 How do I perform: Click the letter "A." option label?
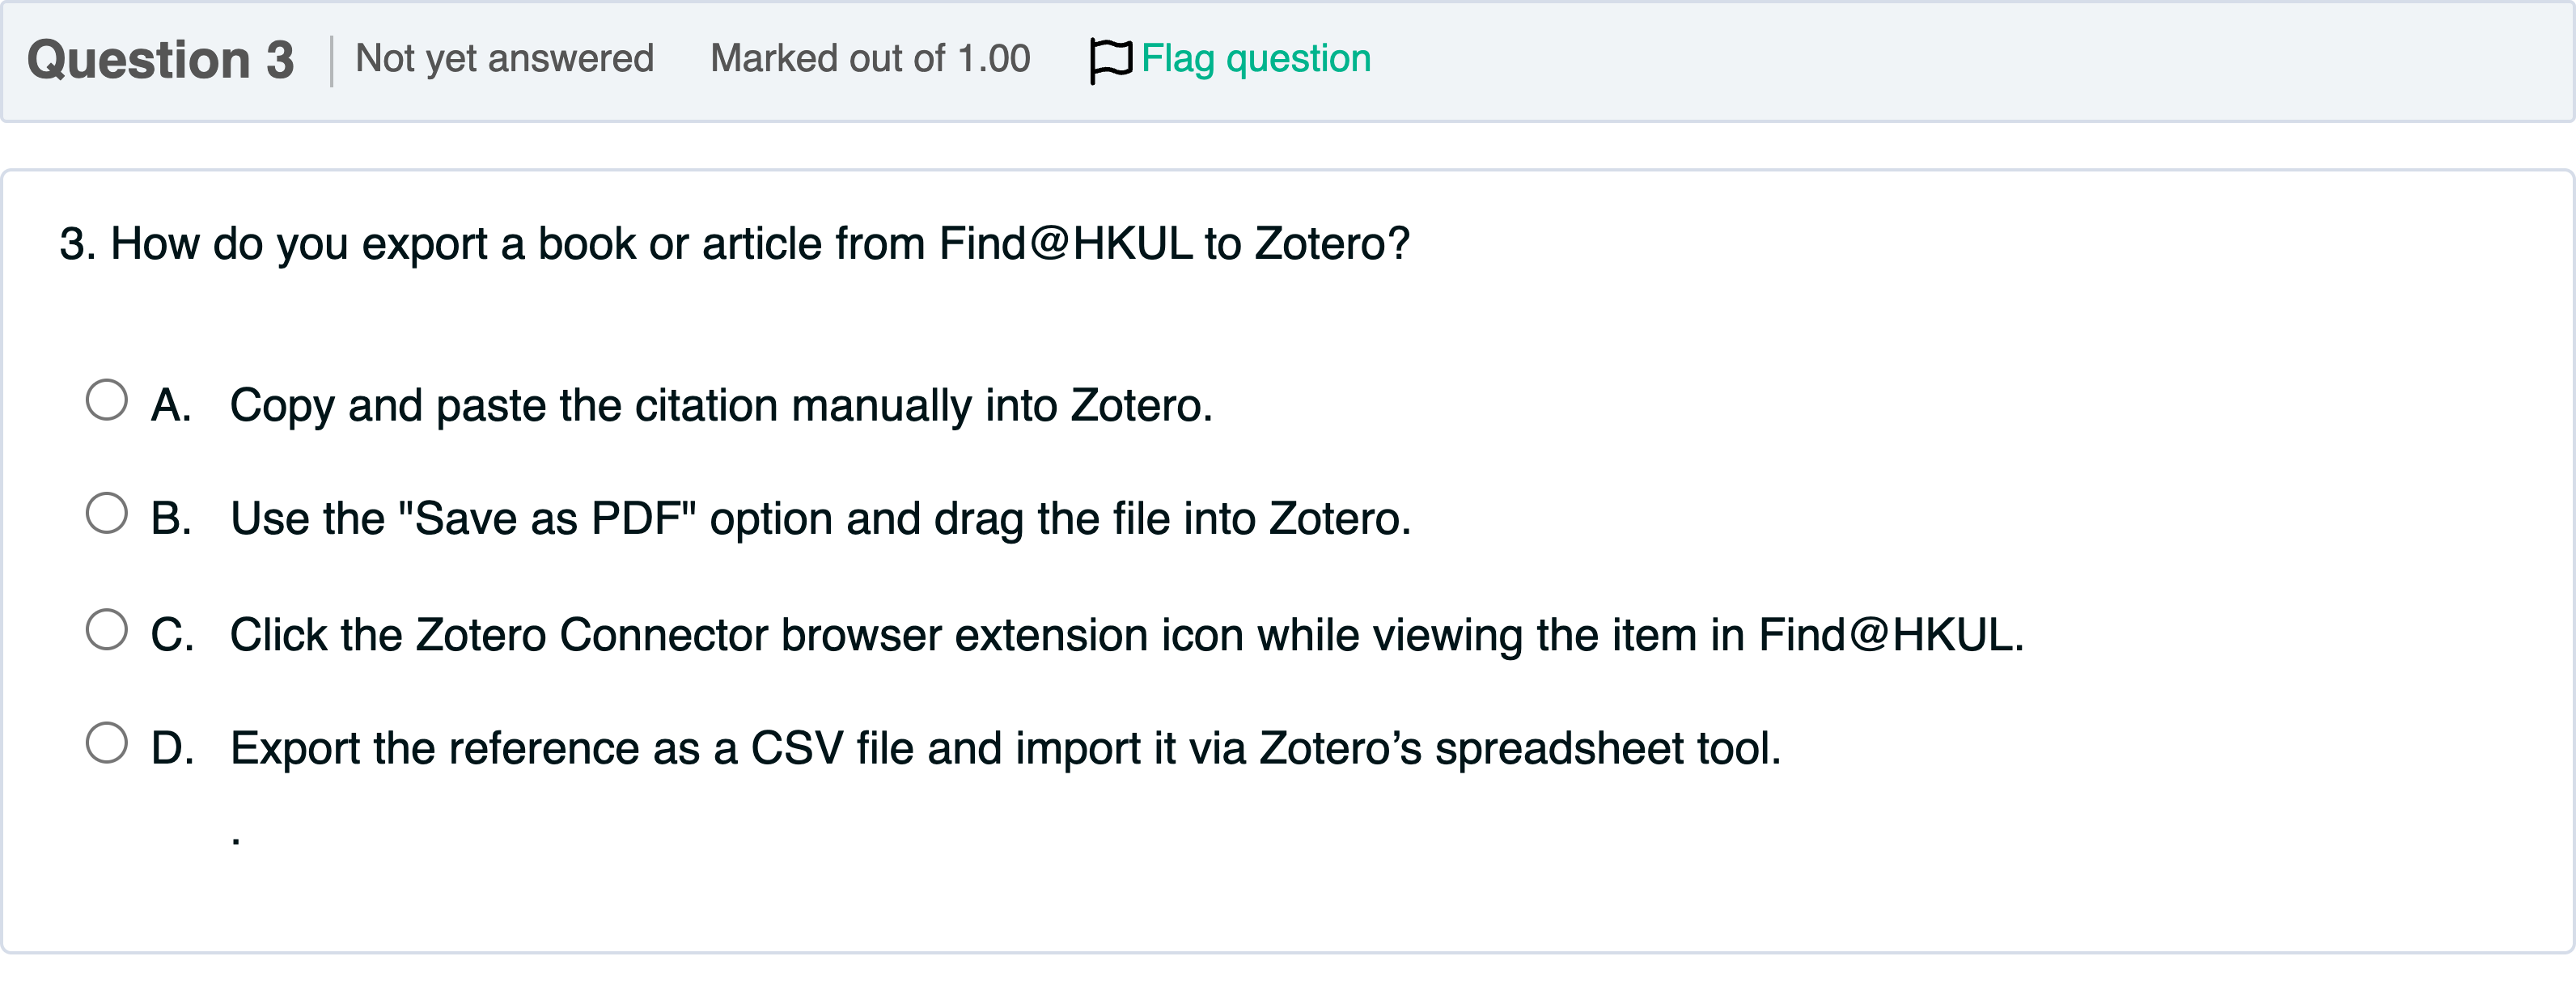coord(171,406)
